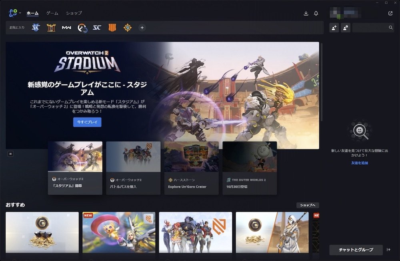Screen dimensions: 400x261
Task: Click the add friend icon button
Action: (x=334, y=28)
